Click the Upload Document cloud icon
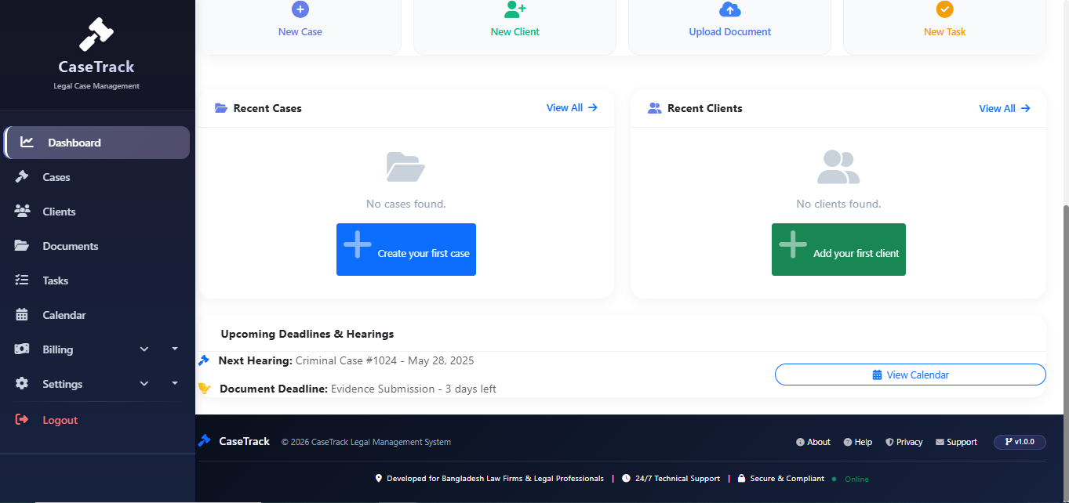The width and height of the screenshot is (1069, 503). click(730, 9)
